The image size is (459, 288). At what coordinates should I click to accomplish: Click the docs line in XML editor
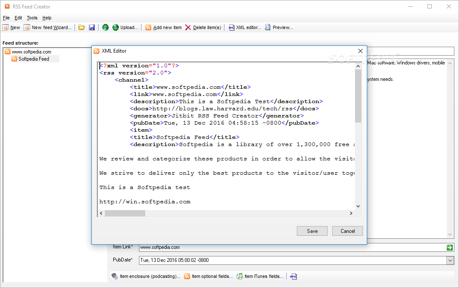click(x=224, y=109)
